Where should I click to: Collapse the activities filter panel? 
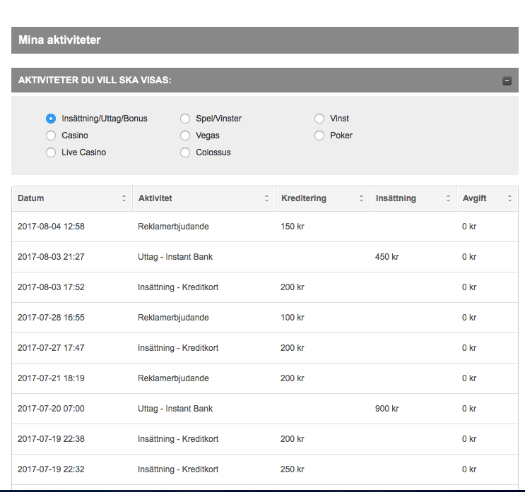(507, 80)
